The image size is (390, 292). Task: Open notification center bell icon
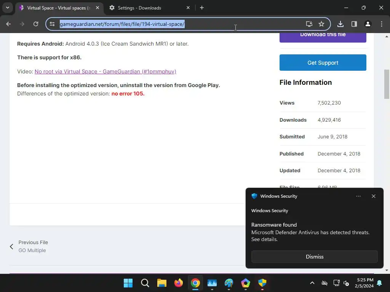point(380,283)
